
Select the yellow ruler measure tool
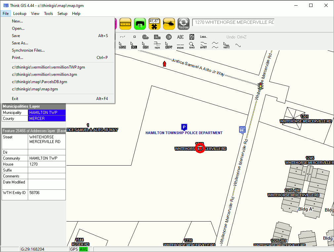tap(125, 24)
